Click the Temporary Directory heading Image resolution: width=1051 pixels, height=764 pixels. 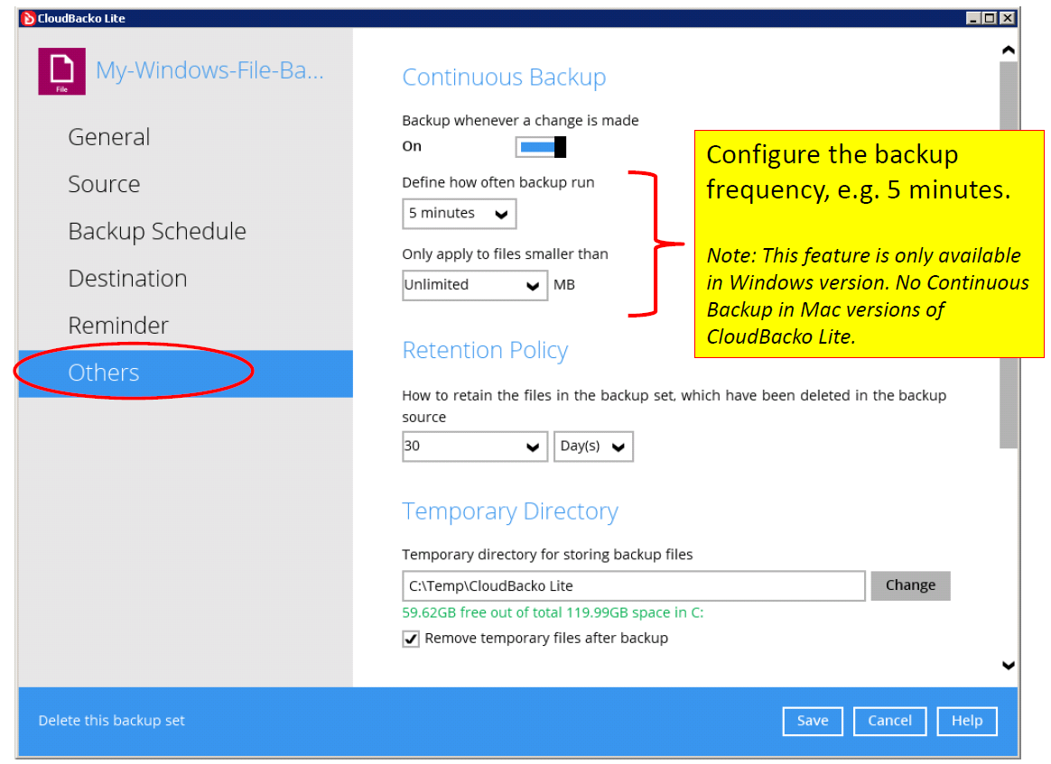click(510, 511)
